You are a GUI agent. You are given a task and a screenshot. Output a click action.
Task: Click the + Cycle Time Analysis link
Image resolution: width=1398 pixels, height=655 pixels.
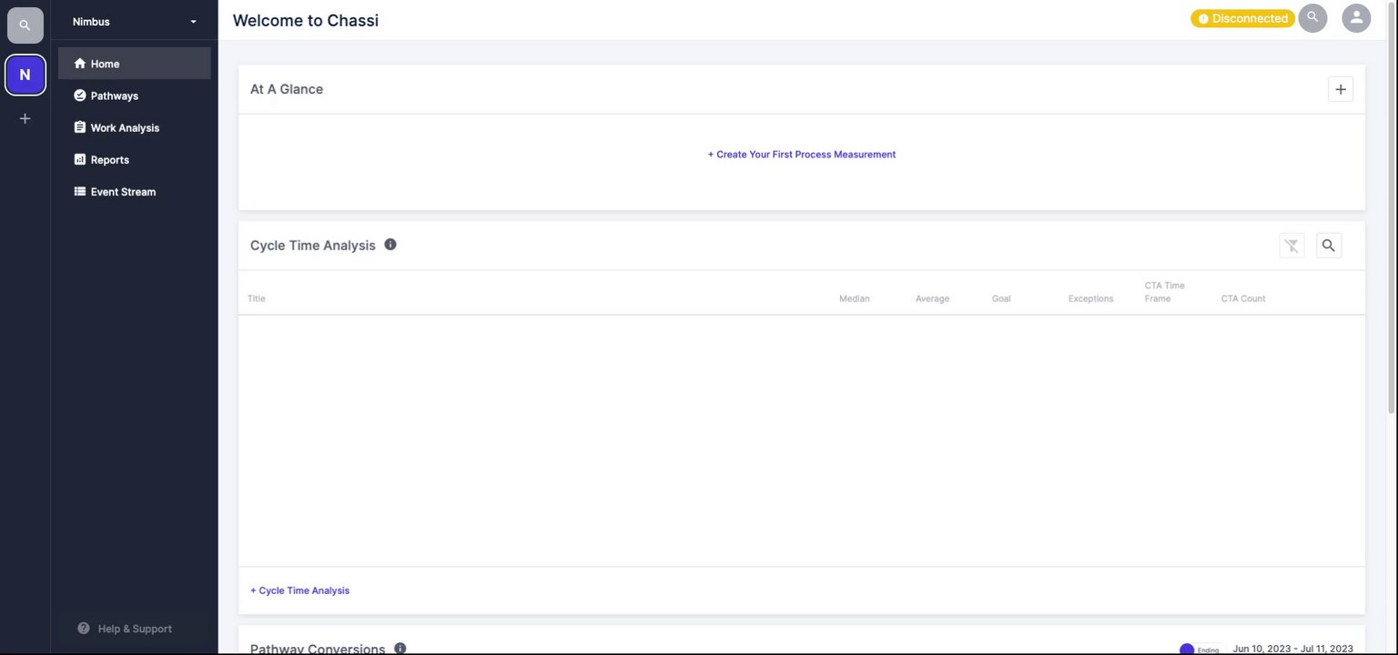click(299, 590)
